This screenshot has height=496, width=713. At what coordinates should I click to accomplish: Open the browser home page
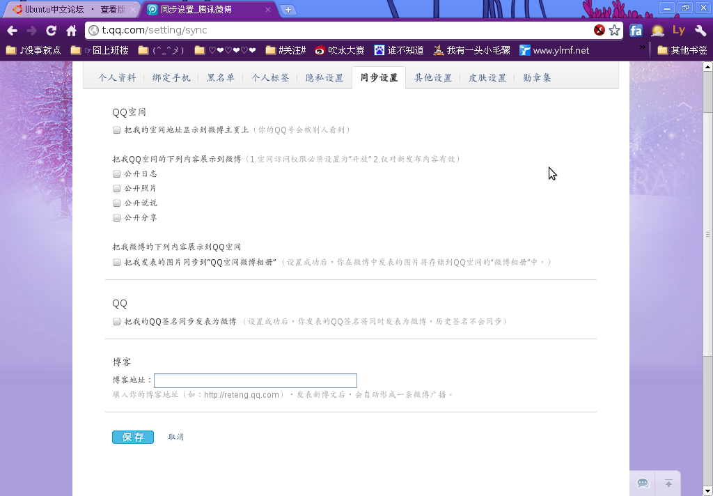point(72,31)
